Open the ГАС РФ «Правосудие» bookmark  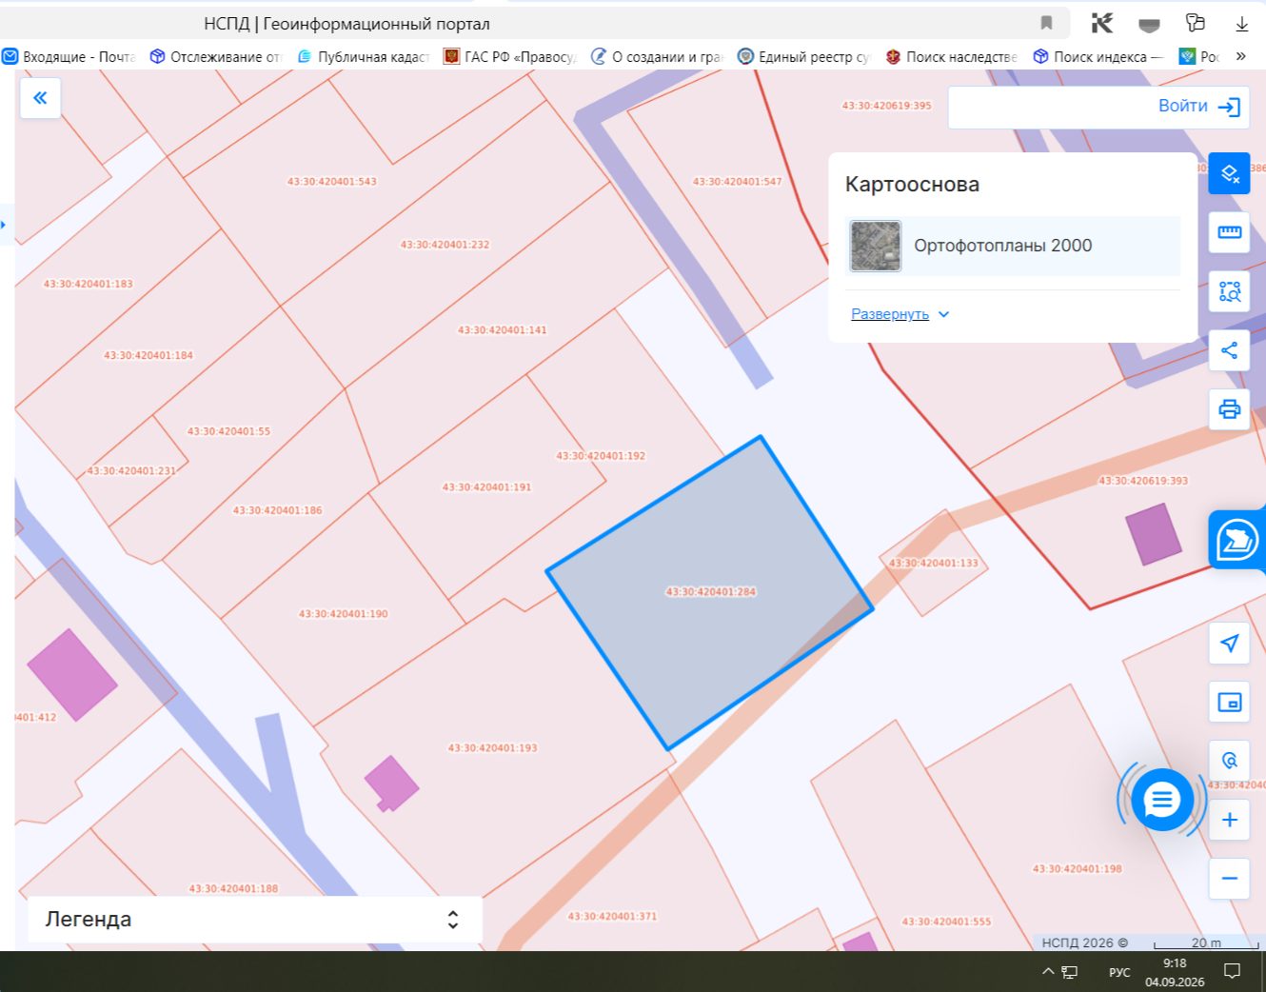[510, 57]
